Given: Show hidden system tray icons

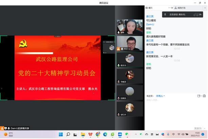Looking at the screenshot, I should 136,134.
